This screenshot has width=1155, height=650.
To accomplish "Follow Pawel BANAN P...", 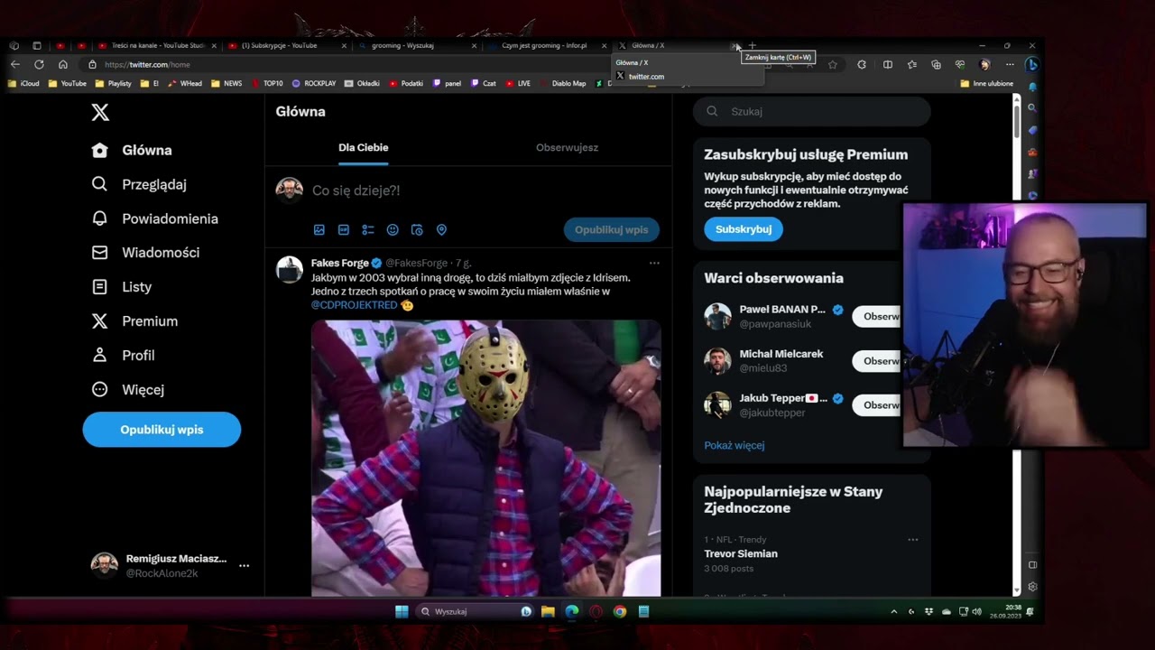I will (877, 317).
